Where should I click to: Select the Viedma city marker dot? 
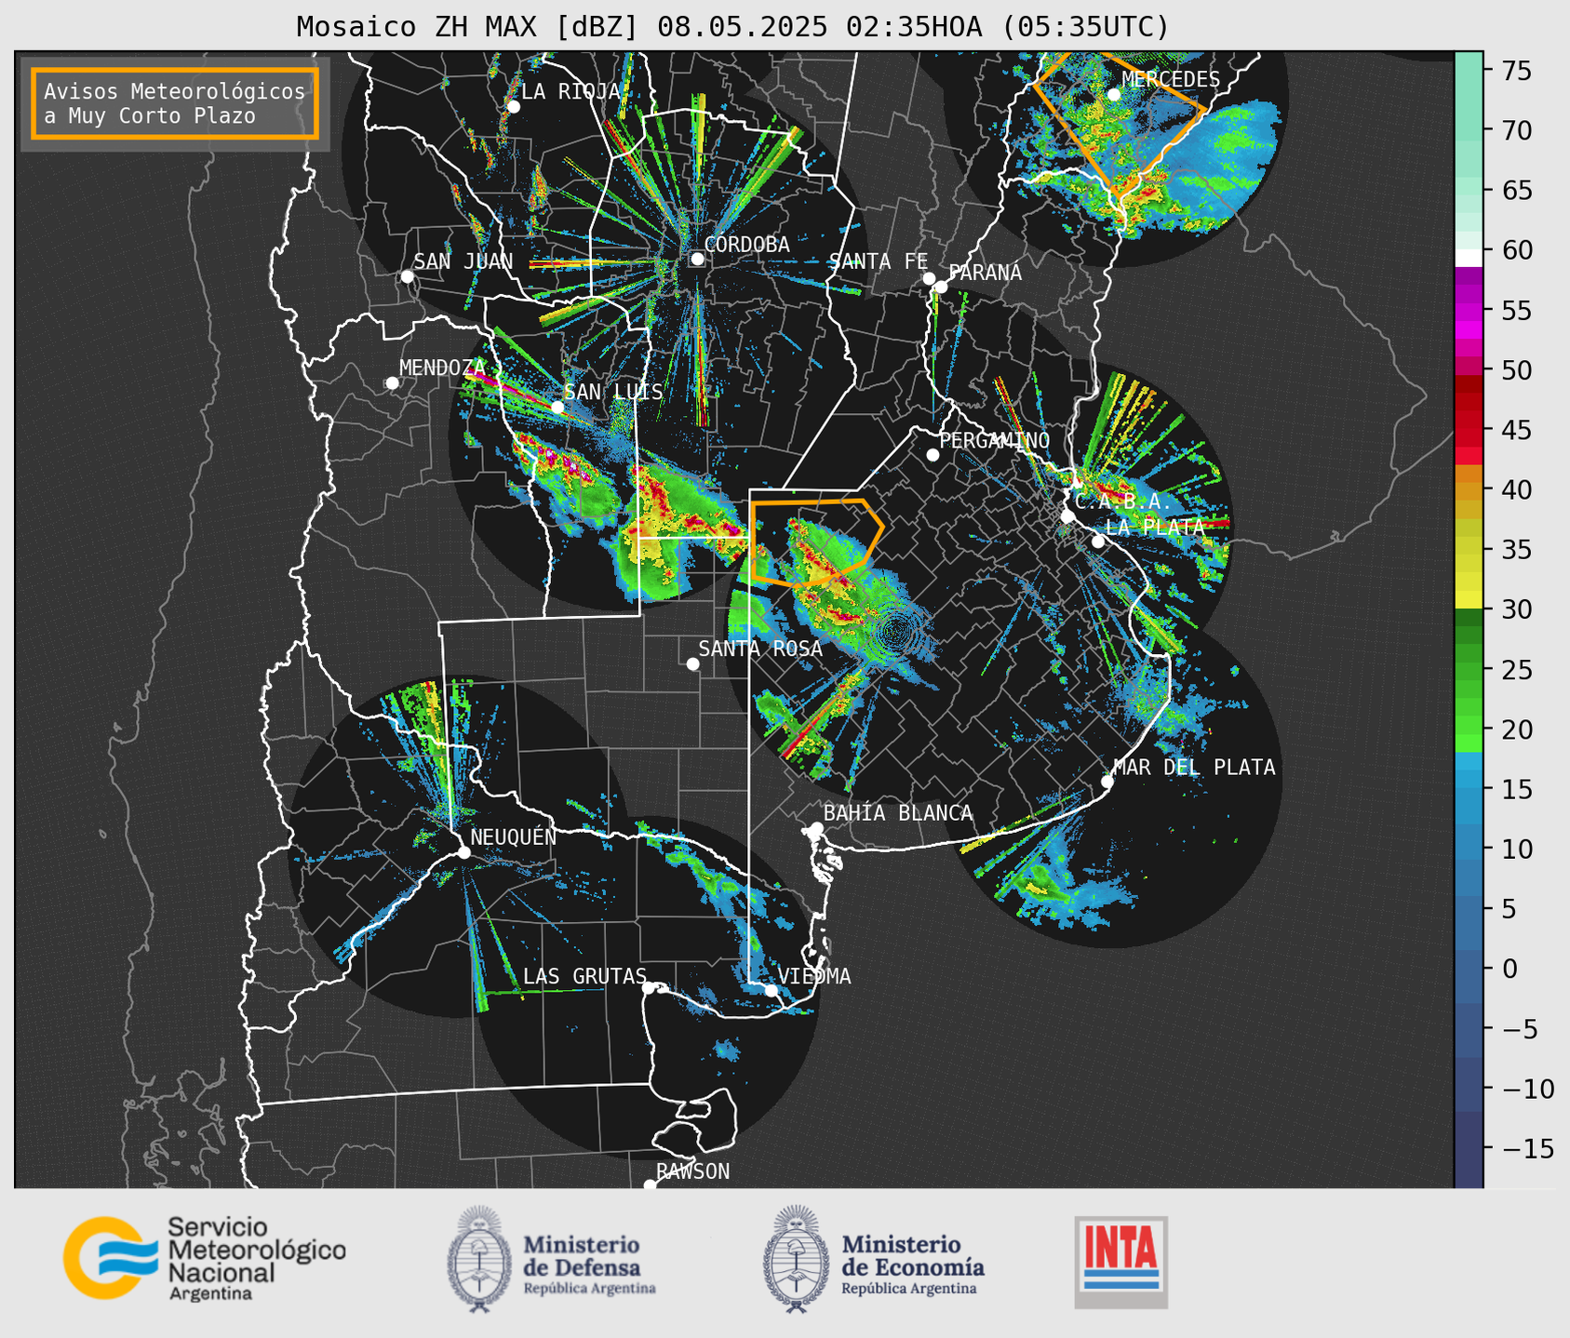coord(771,990)
